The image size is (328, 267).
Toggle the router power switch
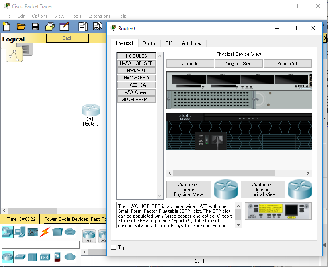click(x=207, y=139)
